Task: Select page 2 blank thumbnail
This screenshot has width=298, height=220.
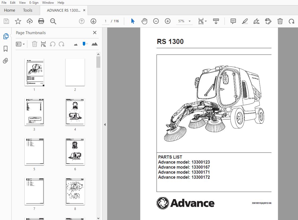Action: coord(75,72)
